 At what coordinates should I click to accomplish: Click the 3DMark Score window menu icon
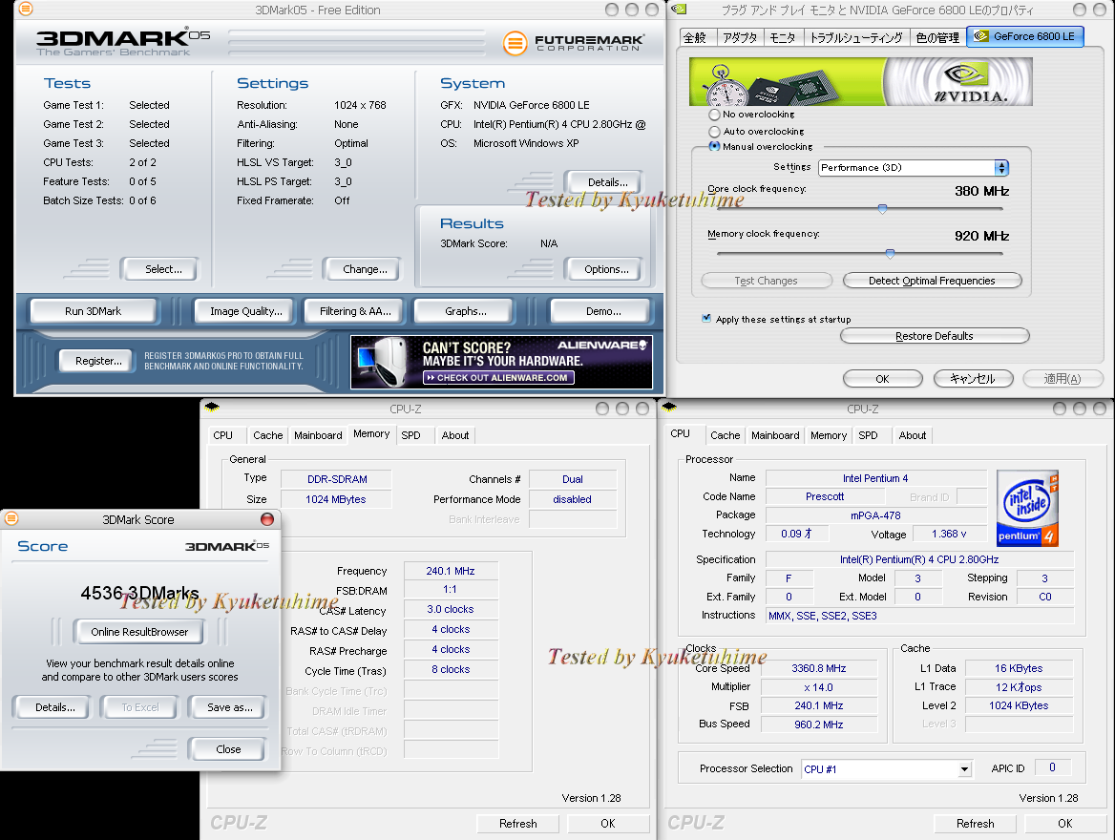(11, 518)
